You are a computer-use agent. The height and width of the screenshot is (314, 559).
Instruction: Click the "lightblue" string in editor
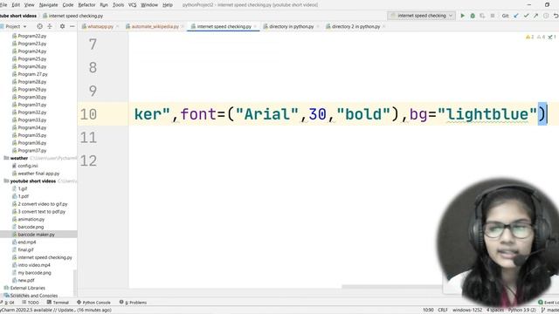click(x=487, y=114)
